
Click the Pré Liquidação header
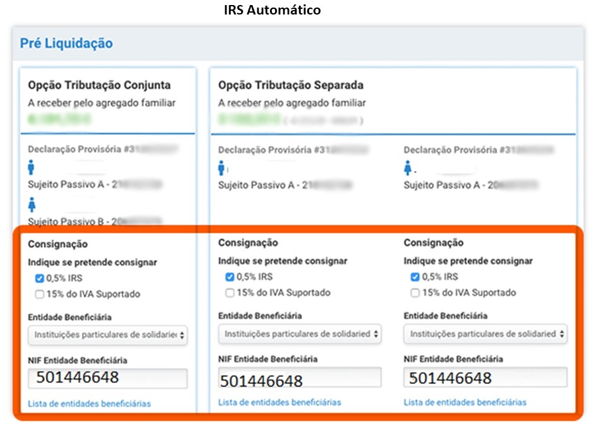(x=66, y=43)
